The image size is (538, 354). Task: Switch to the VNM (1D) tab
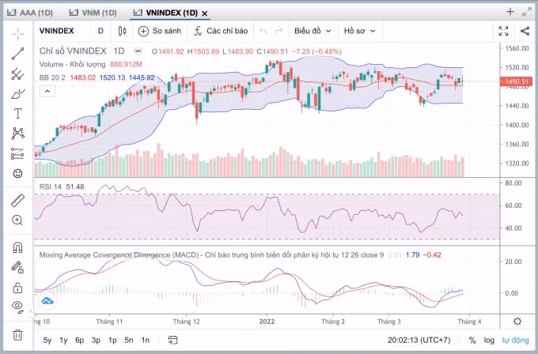(x=93, y=13)
